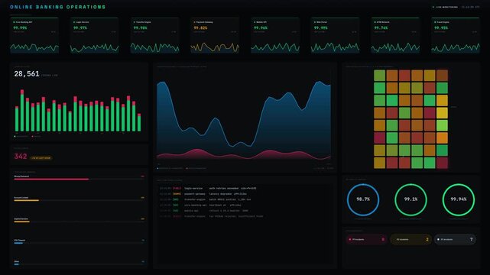Open the P3 incidents pill showing 7
Screen dimensions: 490x275
click(x=455, y=239)
